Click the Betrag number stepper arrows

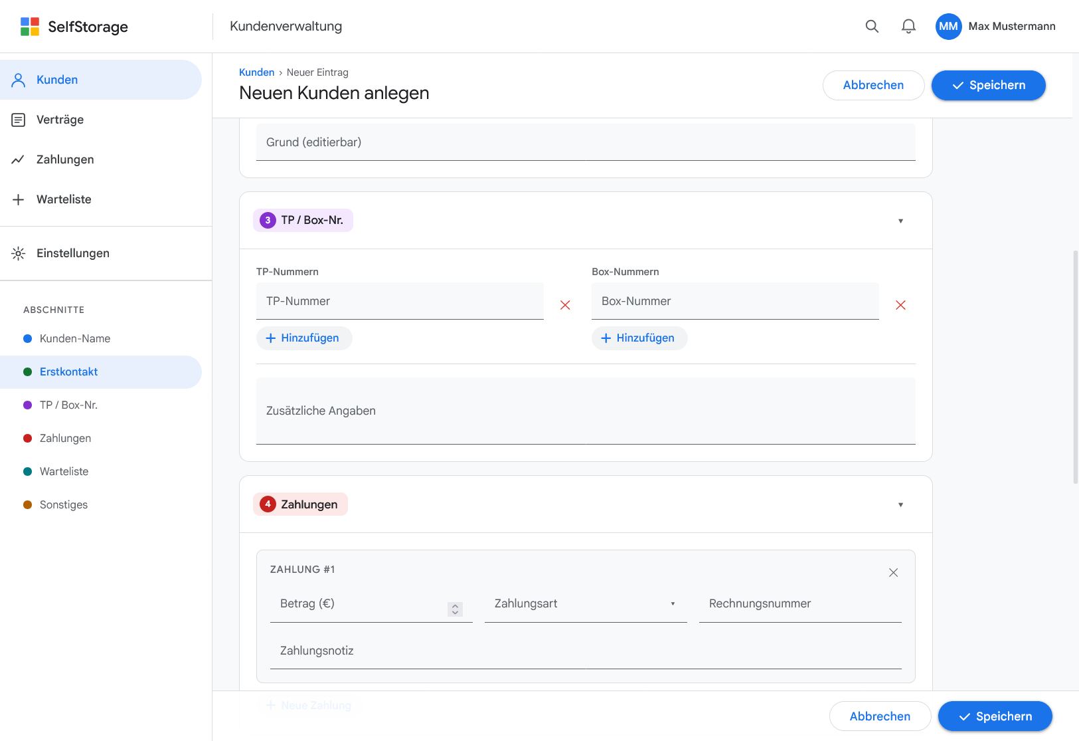point(455,609)
